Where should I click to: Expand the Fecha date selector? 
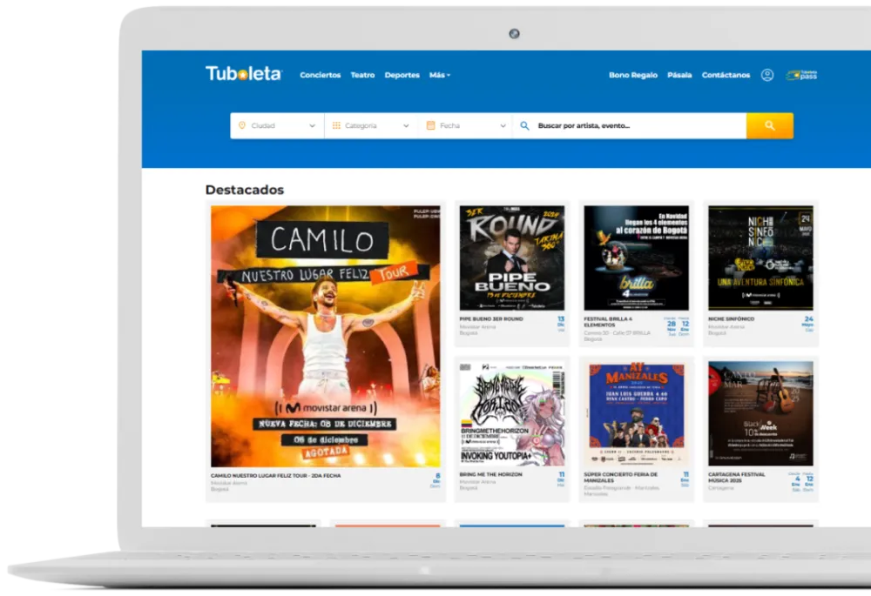(503, 125)
